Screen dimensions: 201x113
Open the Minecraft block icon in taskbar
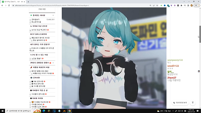49,111
